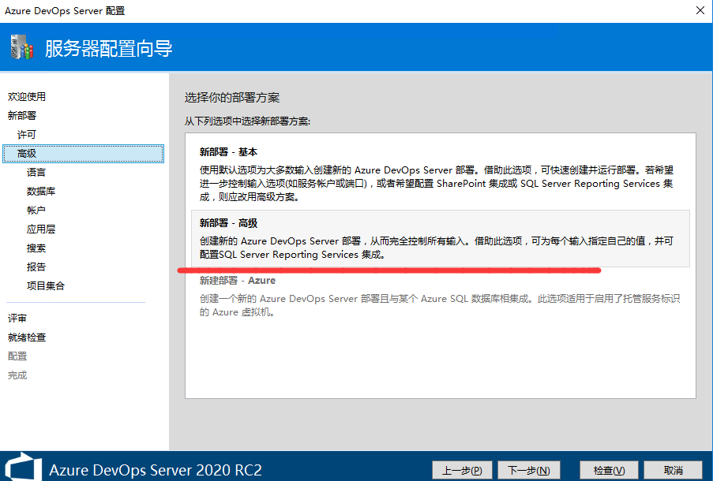Image resolution: width=713 pixels, height=481 pixels.
Task: Select 欢迎使用 in the left navigation
Action: pyautogui.click(x=27, y=97)
